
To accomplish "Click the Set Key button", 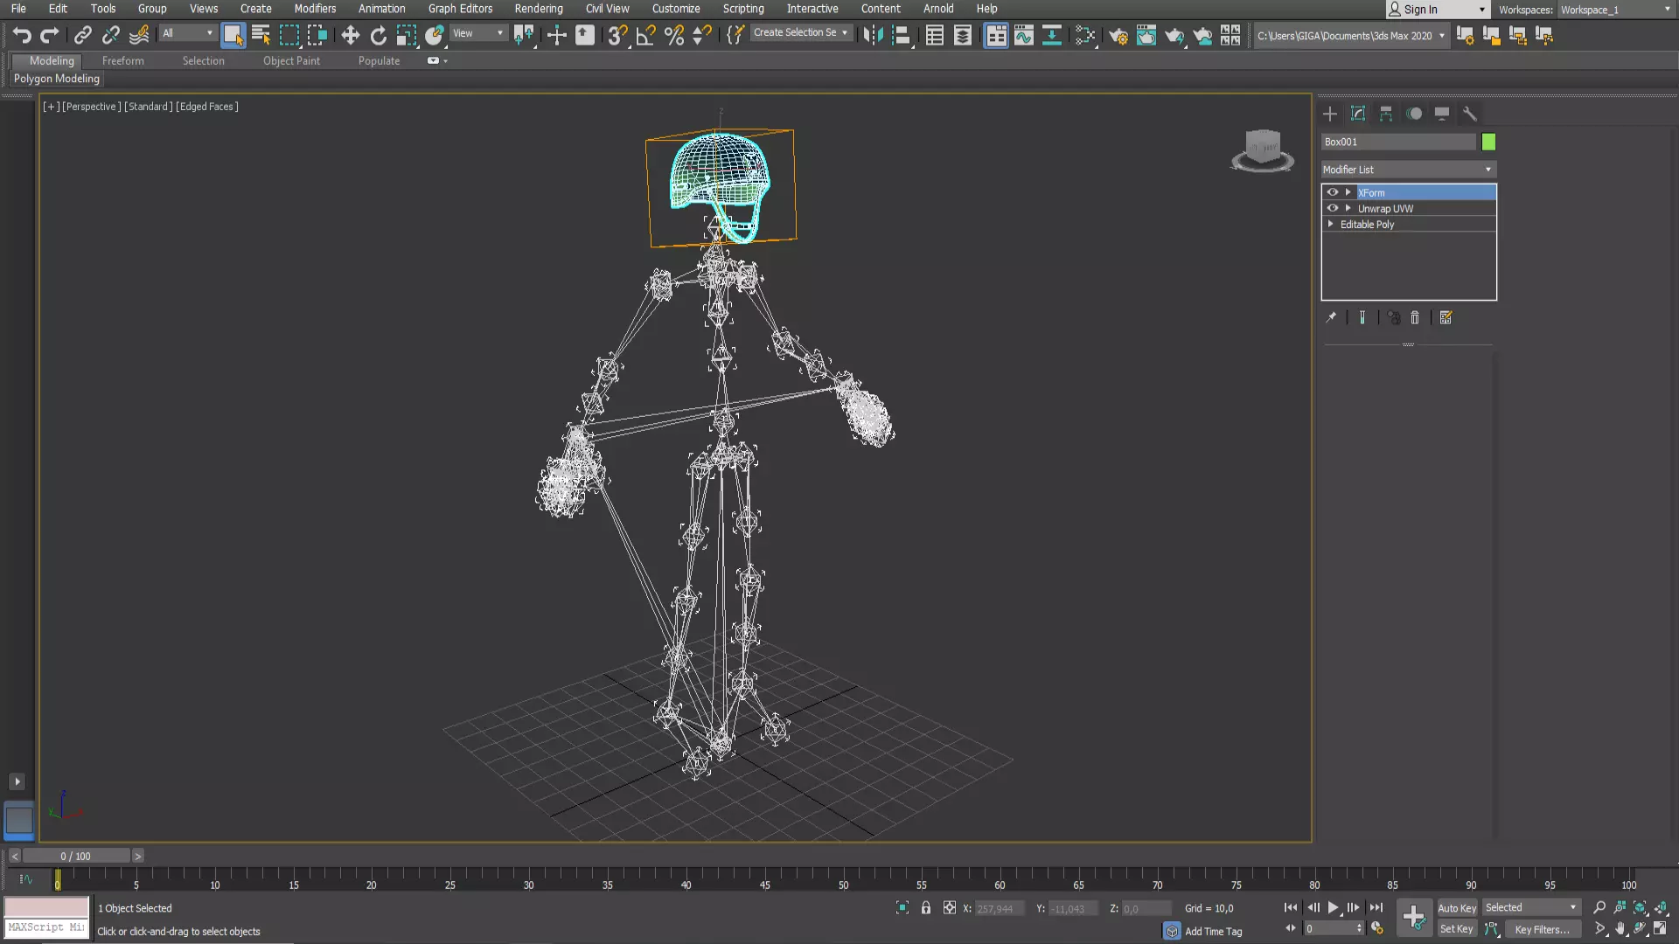I will 1456,929.
